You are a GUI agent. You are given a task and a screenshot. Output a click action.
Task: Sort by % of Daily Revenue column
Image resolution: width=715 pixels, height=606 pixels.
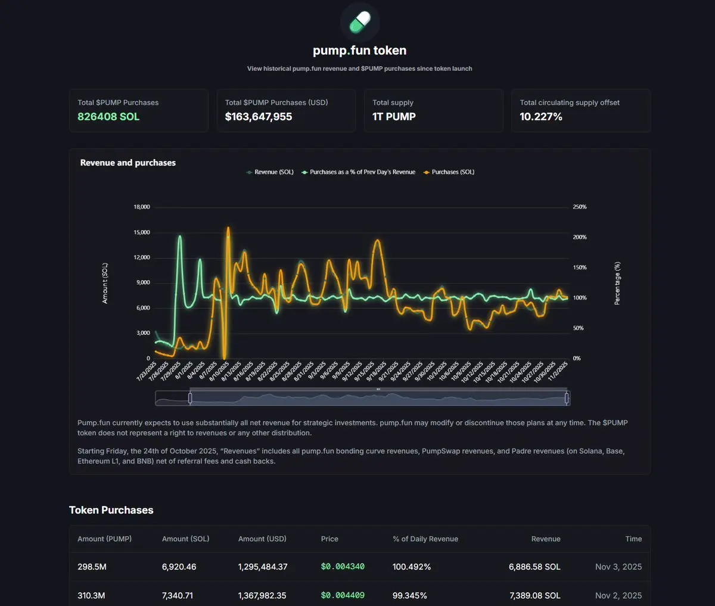click(x=425, y=539)
